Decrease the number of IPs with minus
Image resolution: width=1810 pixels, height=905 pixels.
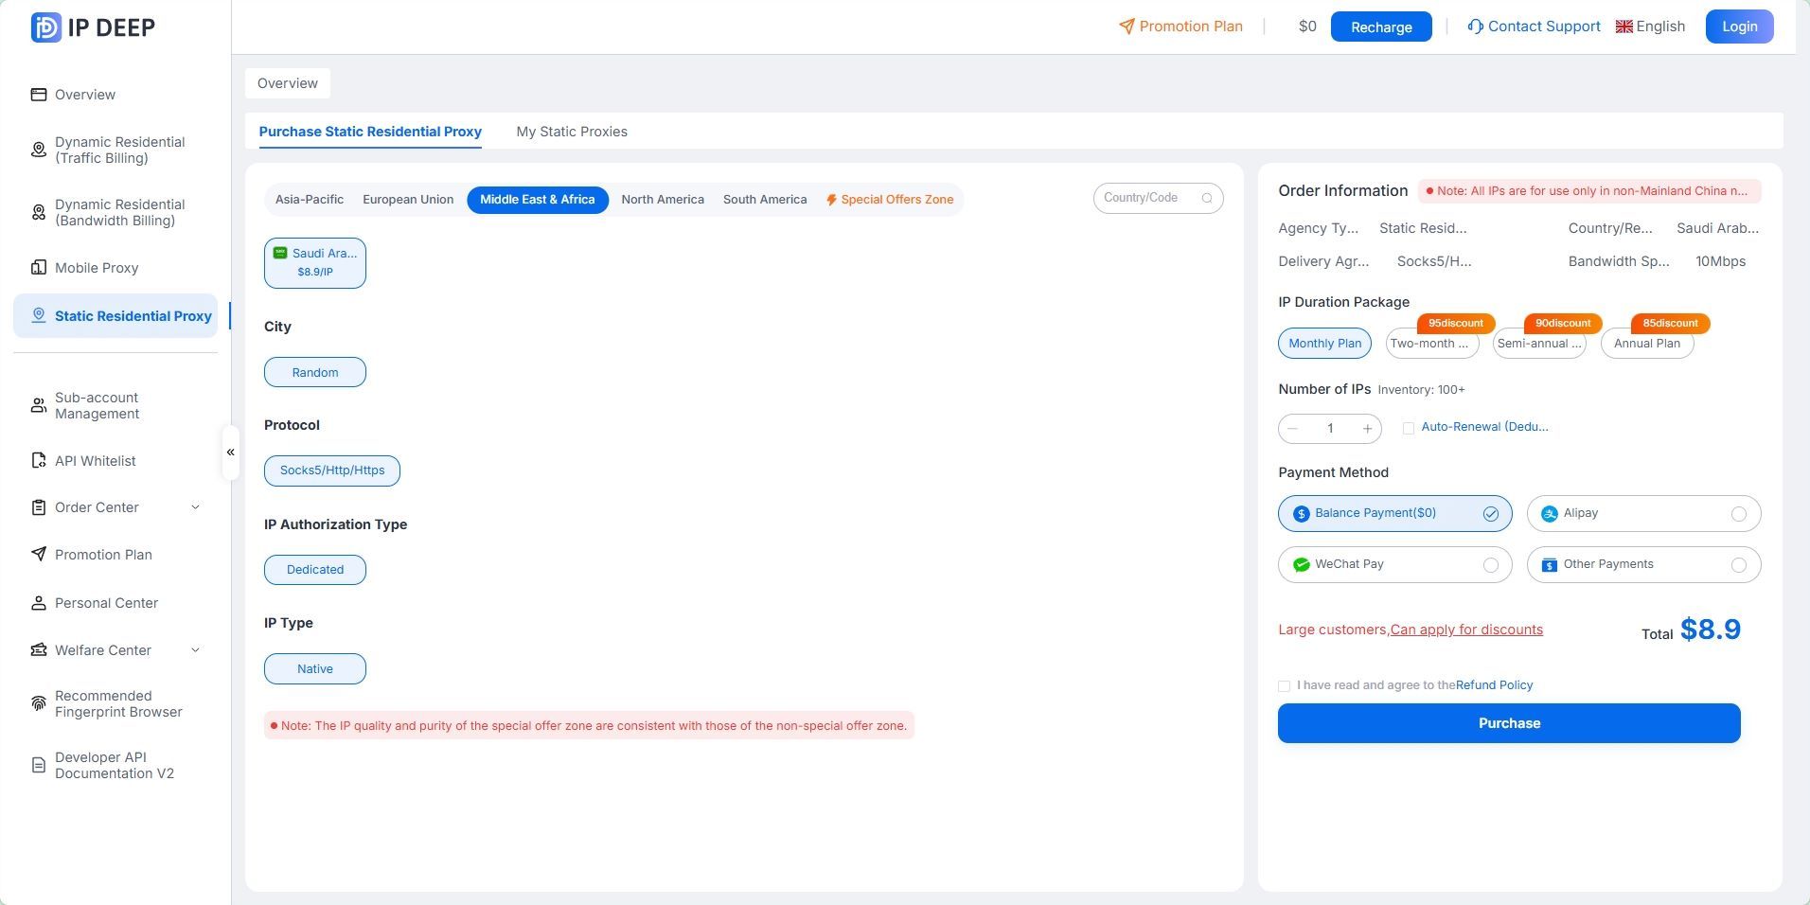point(1293,429)
